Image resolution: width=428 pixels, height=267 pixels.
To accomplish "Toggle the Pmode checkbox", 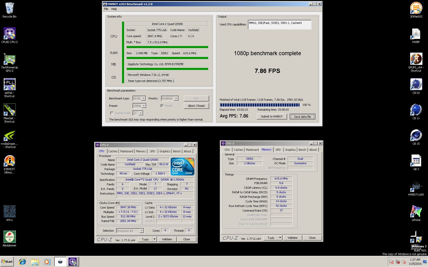I will pos(162,106).
